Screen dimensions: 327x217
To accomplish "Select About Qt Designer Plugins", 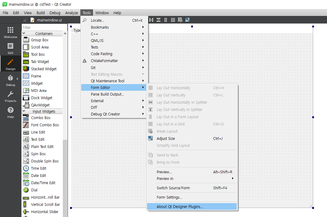I will pyautogui.click(x=192, y=206).
